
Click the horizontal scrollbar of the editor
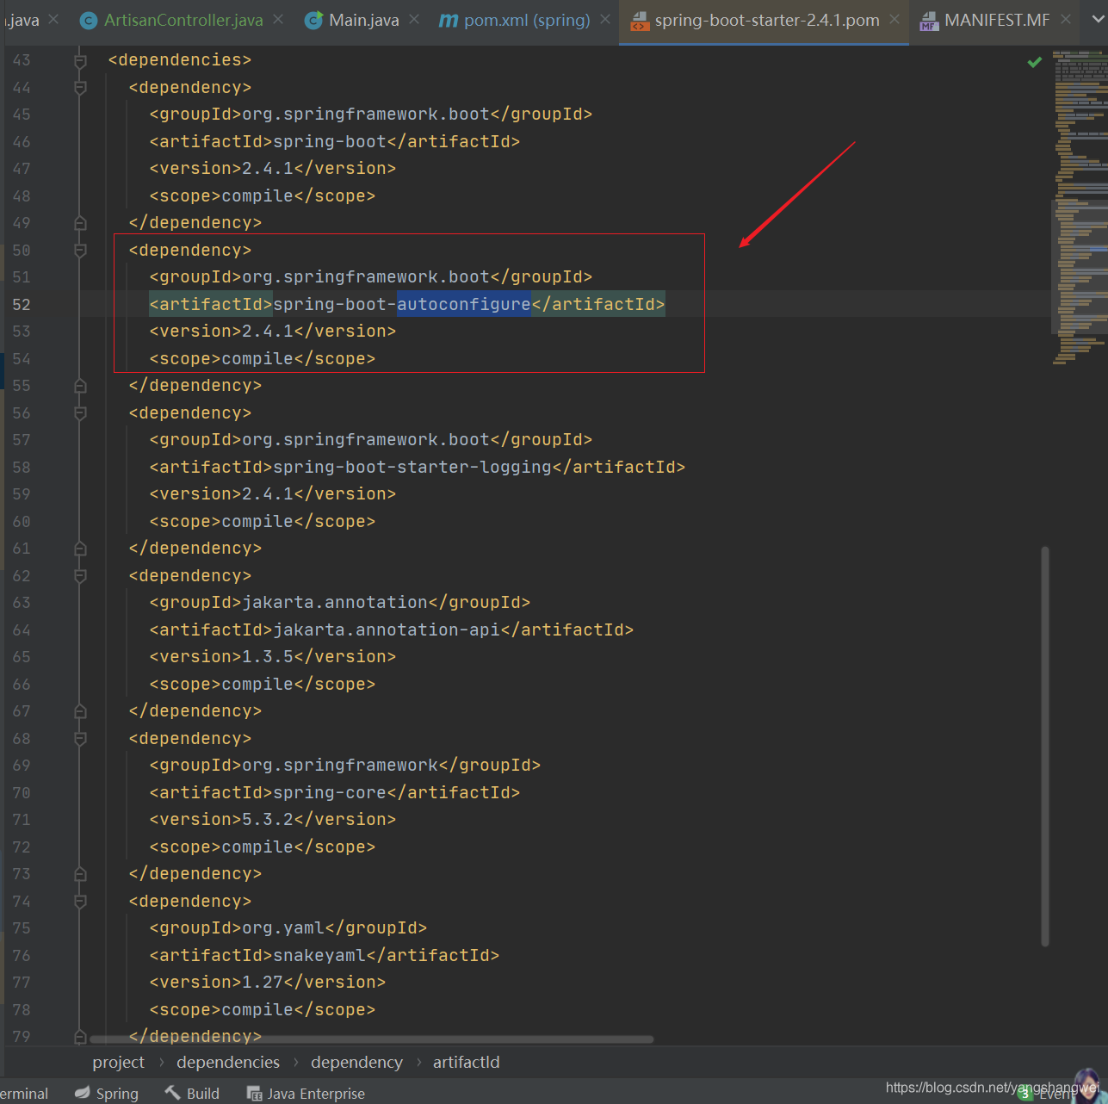370,1039
